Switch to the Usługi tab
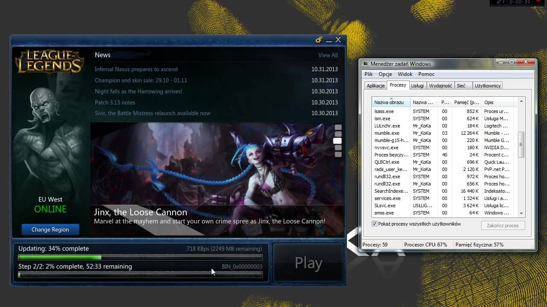Image resolution: width=547 pixels, height=307 pixels. (418, 86)
